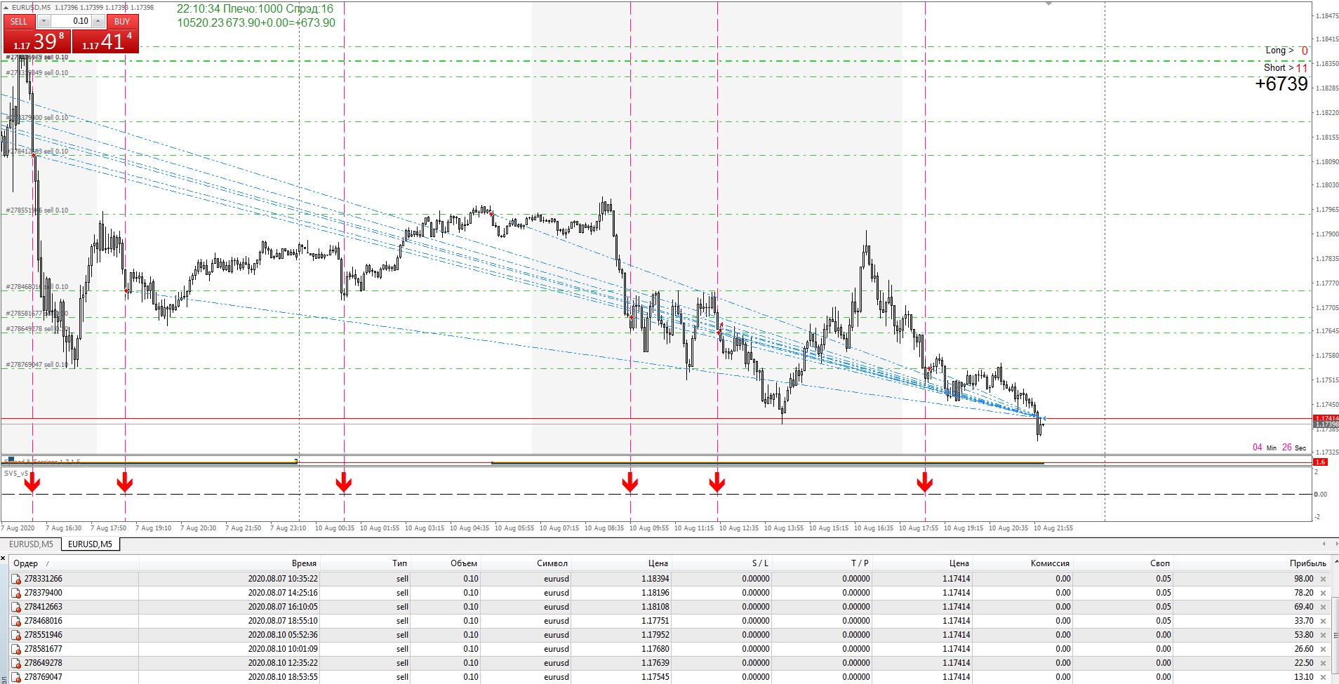Select the active second EURUSD,M5 chart tab
The width and height of the screenshot is (1339, 684).
90,544
